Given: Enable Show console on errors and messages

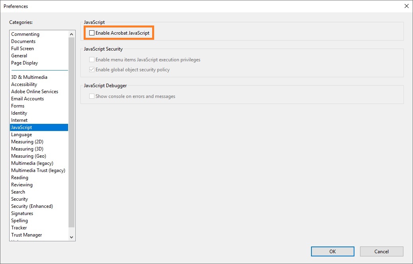Looking at the screenshot, I should coord(92,96).
